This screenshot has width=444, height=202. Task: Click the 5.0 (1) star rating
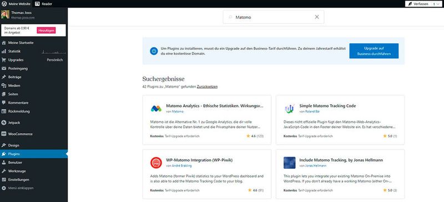point(390,136)
